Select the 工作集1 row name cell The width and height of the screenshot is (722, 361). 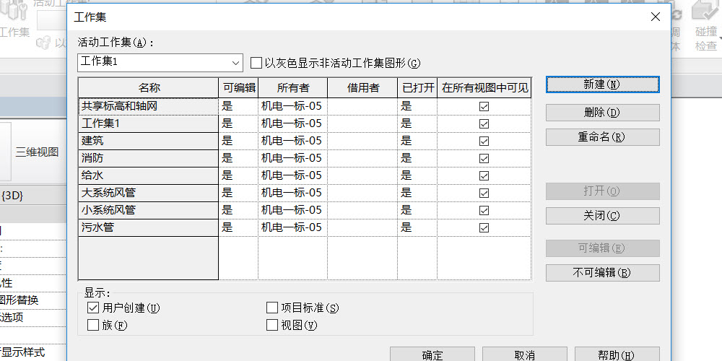tap(148, 124)
